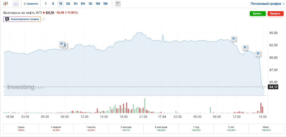Open the Сравнить compare menu
The height and width of the screenshot is (137, 286).
(31, 4)
